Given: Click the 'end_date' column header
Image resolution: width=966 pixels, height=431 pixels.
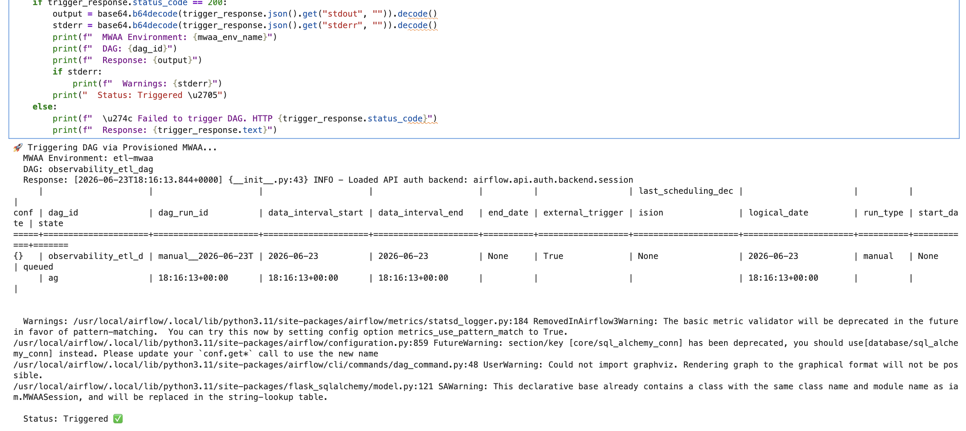Looking at the screenshot, I should coord(508,213).
